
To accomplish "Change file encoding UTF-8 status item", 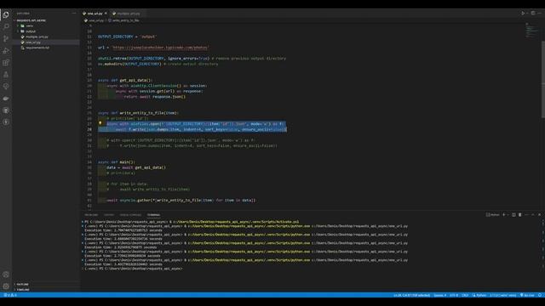I will tap(454, 295).
